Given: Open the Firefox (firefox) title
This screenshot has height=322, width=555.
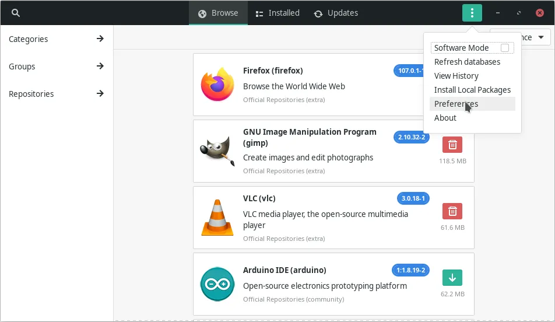Looking at the screenshot, I should (x=273, y=71).
